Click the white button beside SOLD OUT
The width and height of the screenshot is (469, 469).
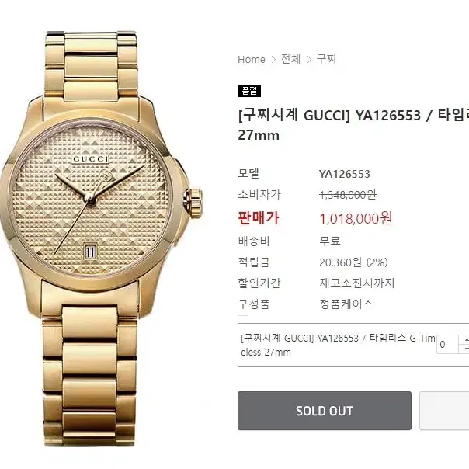pos(444,411)
